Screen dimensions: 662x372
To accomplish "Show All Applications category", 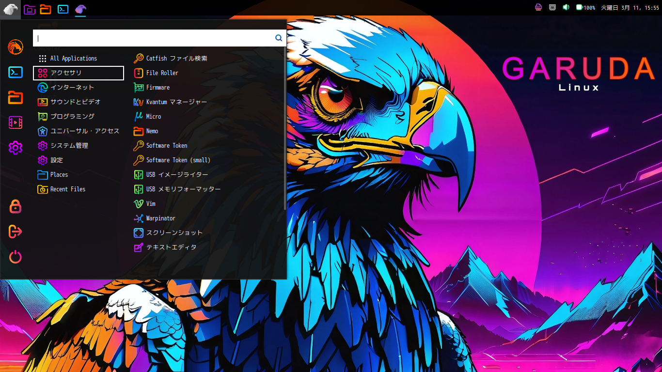I will 79,58.
